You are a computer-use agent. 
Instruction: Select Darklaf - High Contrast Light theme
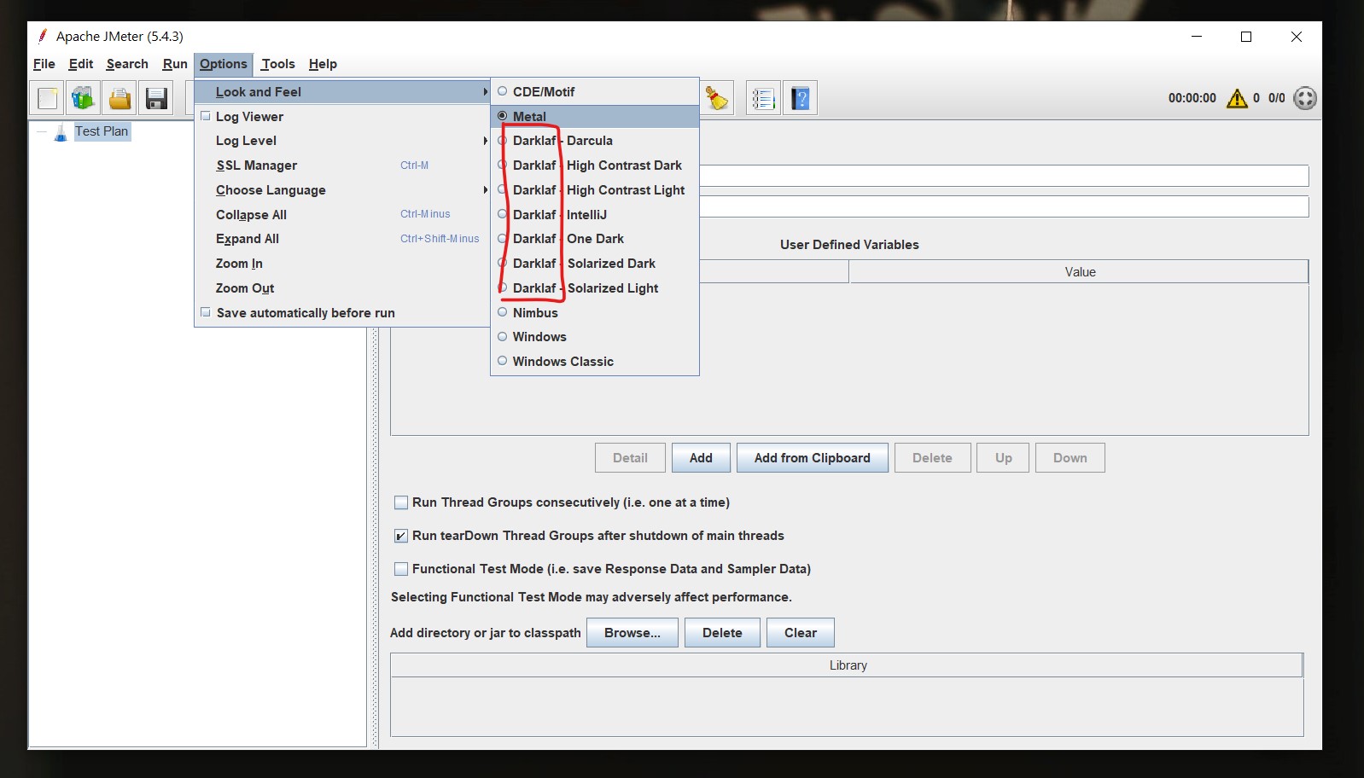pyautogui.click(x=595, y=190)
